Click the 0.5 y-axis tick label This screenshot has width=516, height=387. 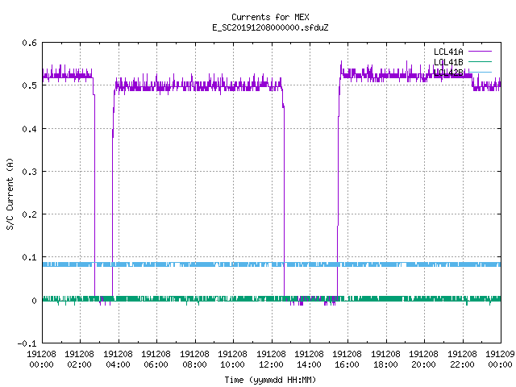click(x=29, y=85)
